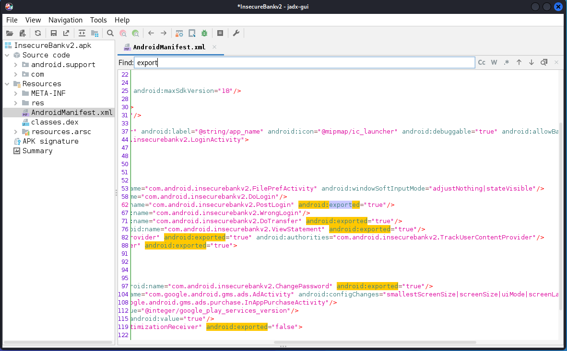
Task: Click android:debuggable="true" attribute text
Action: (450, 131)
